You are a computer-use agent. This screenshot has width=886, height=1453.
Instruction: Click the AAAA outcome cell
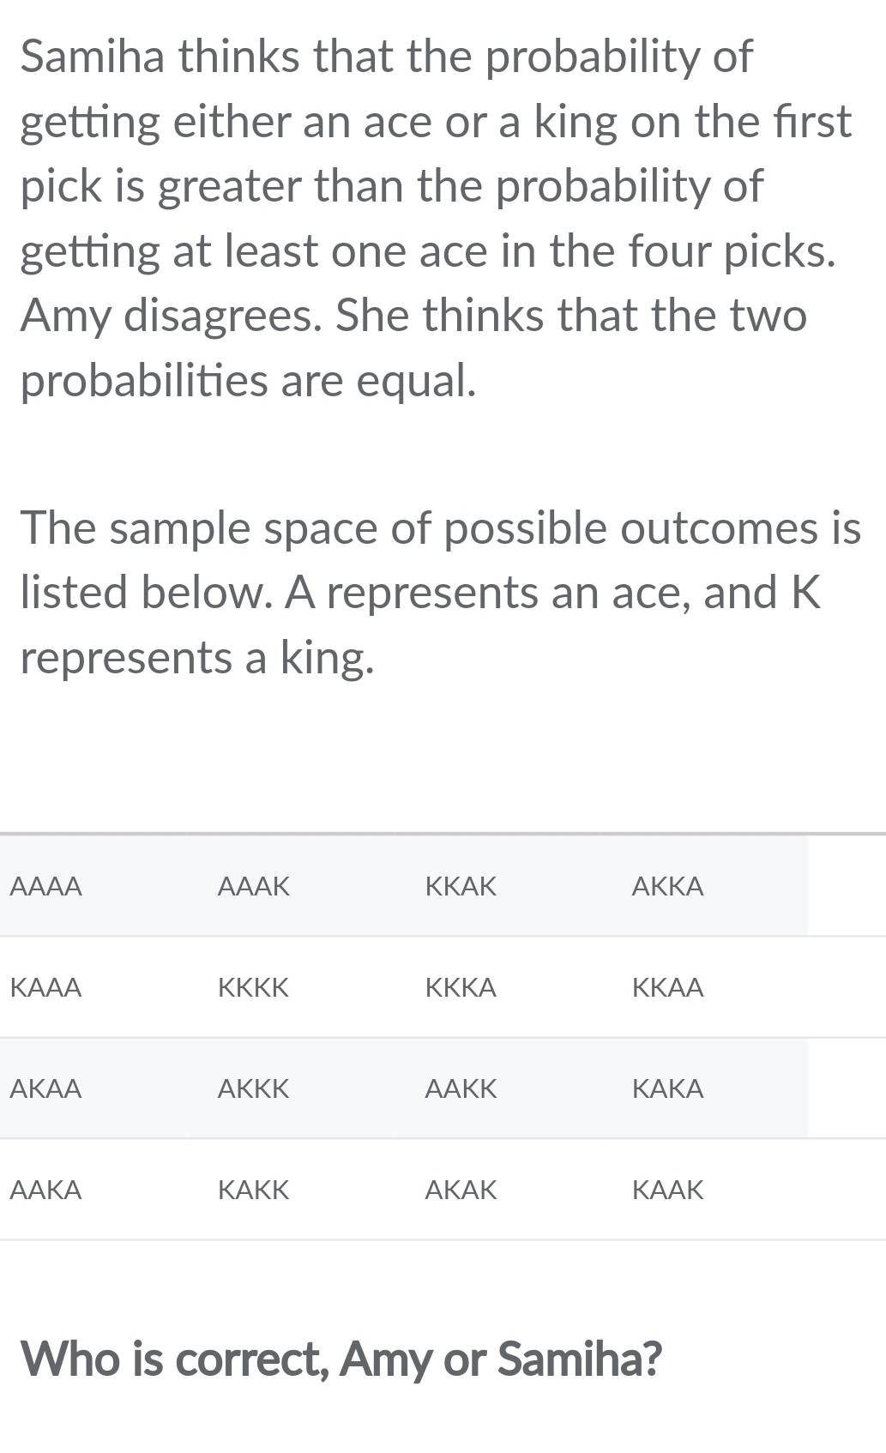[x=47, y=886]
